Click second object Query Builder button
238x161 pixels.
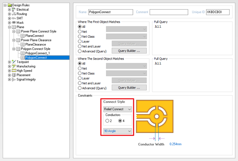click(x=129, y=88)
